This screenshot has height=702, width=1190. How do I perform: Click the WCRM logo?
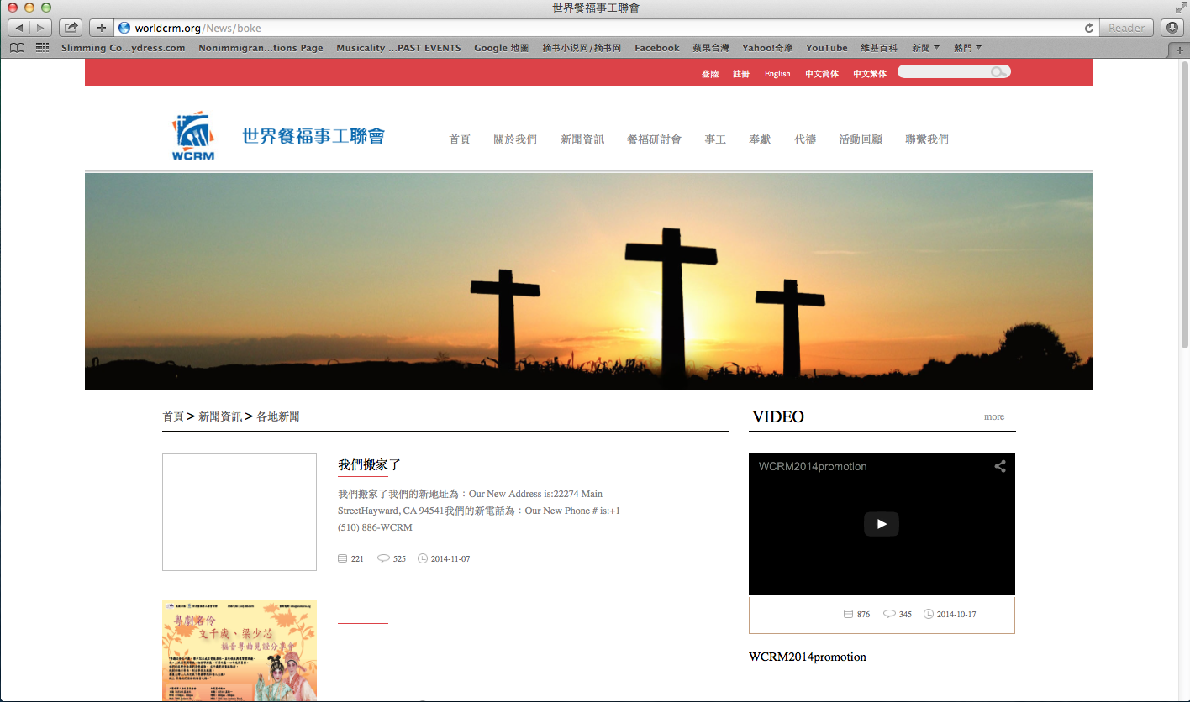[193, 135]
